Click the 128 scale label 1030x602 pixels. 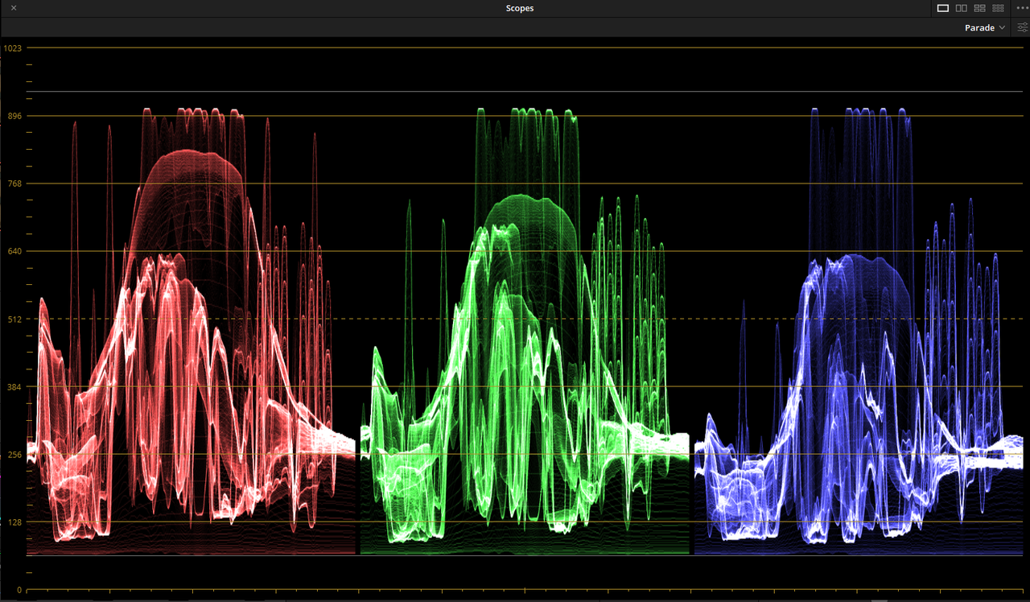tap(15, 522)
